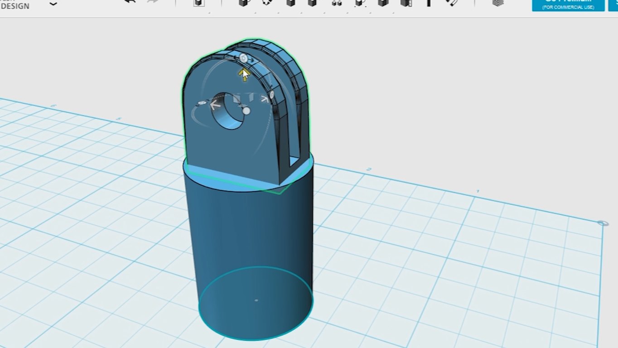This screenshot has width=618, height=348.
Task: Redo the undone action
Action: (x=153, y=2)
